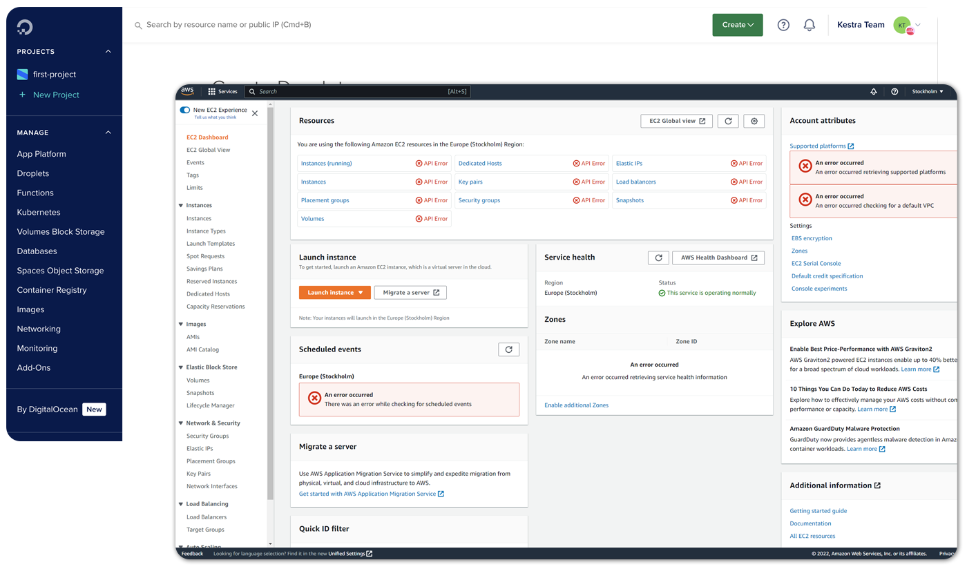Open the Stockholm region dropdown
Viewport: 967px width, 569px height.
[928, 91]
